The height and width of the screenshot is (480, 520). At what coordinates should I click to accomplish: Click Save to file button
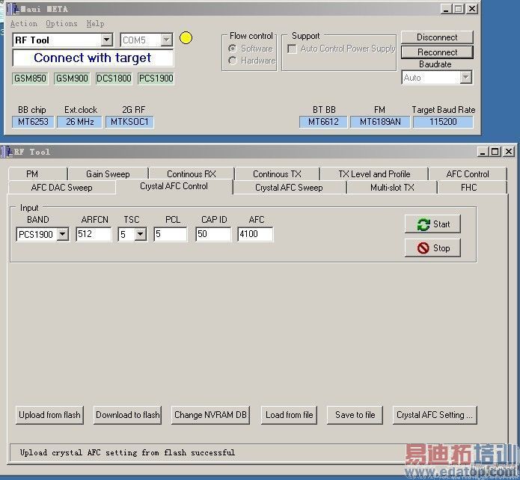click(355, 415)
